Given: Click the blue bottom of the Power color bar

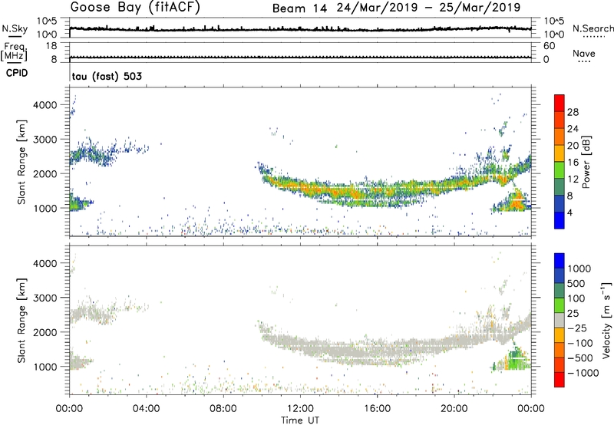Looking at the screenshot, I should pos(560,220).
